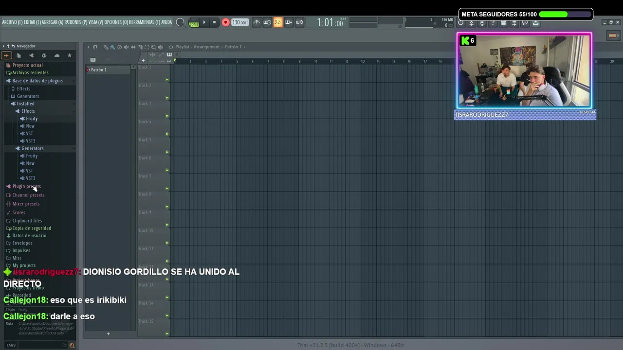Click the main volume knob in toolbar
Viewport: 623px width, 350px height.
[x=180, y=22]
